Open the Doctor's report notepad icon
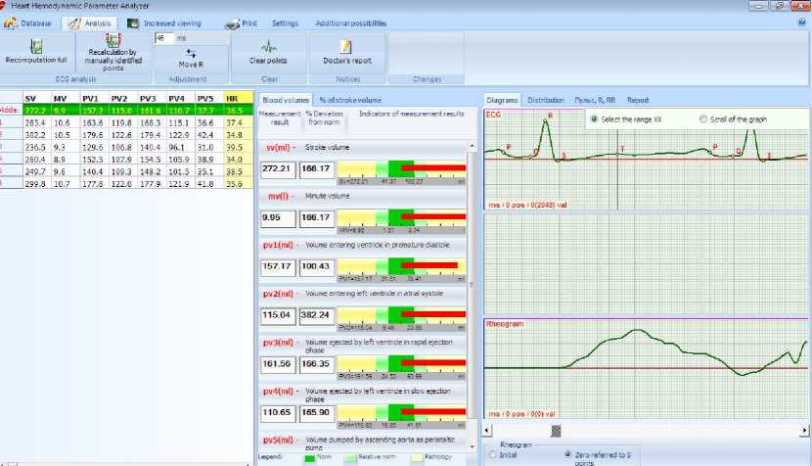812x466 pixels. 346,46
